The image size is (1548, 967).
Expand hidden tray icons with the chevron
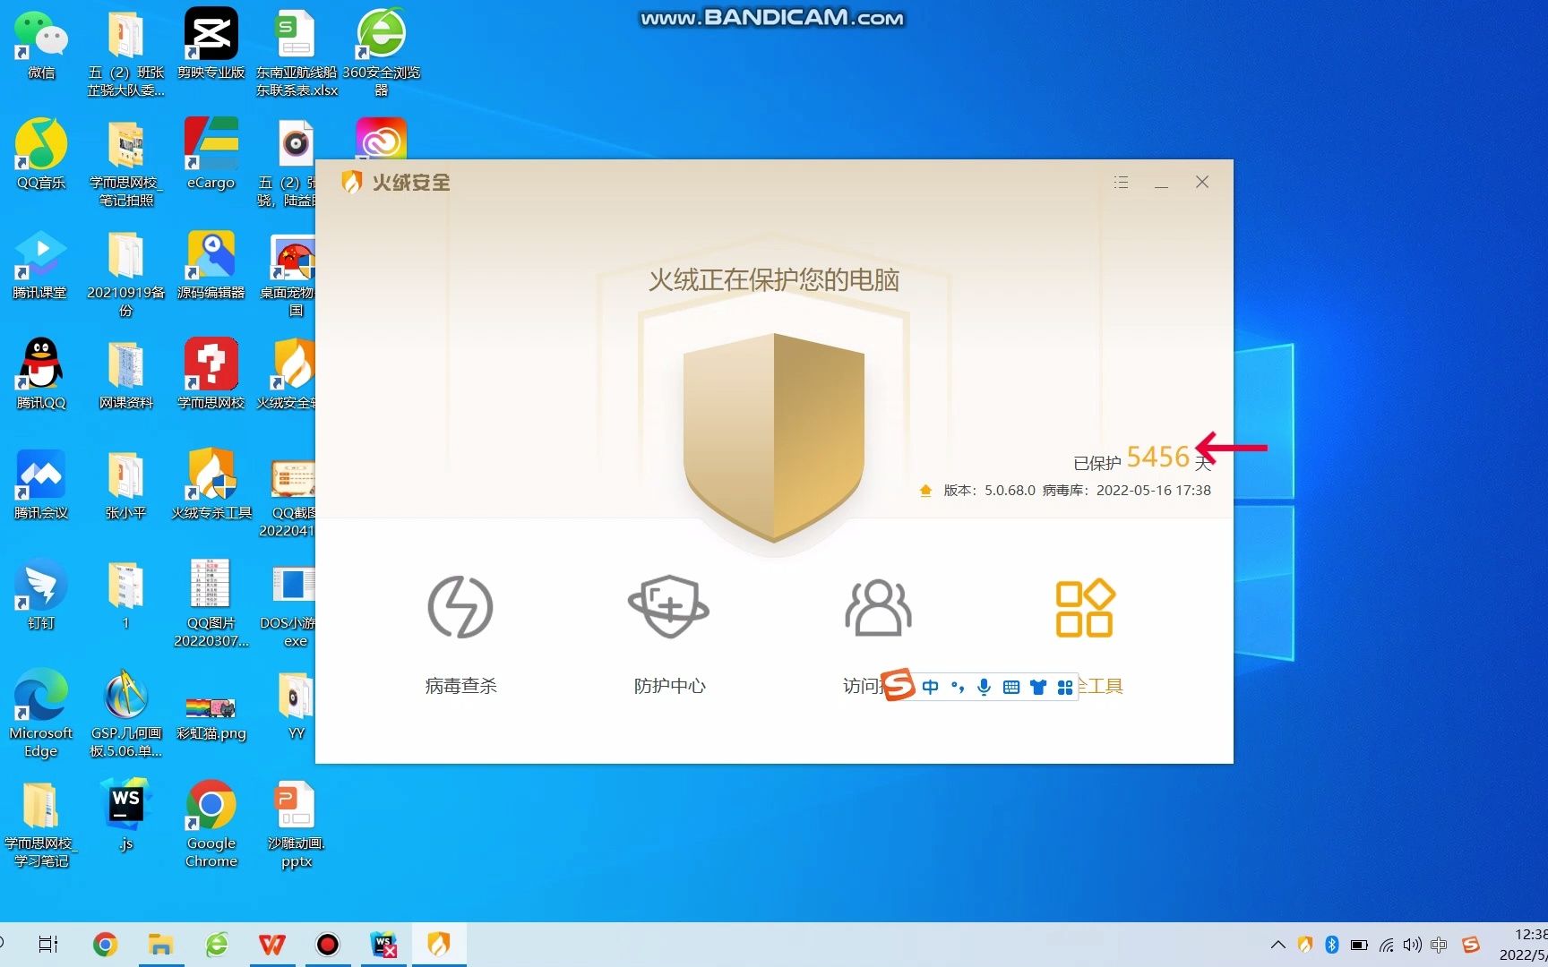point(1277,945)
